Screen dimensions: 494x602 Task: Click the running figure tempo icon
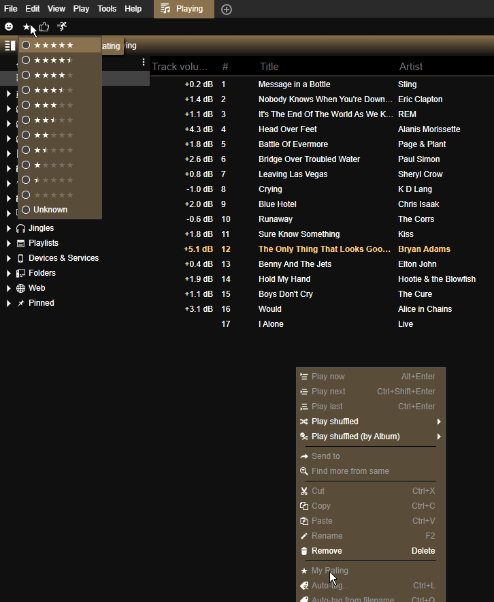(x=62, y=27)
